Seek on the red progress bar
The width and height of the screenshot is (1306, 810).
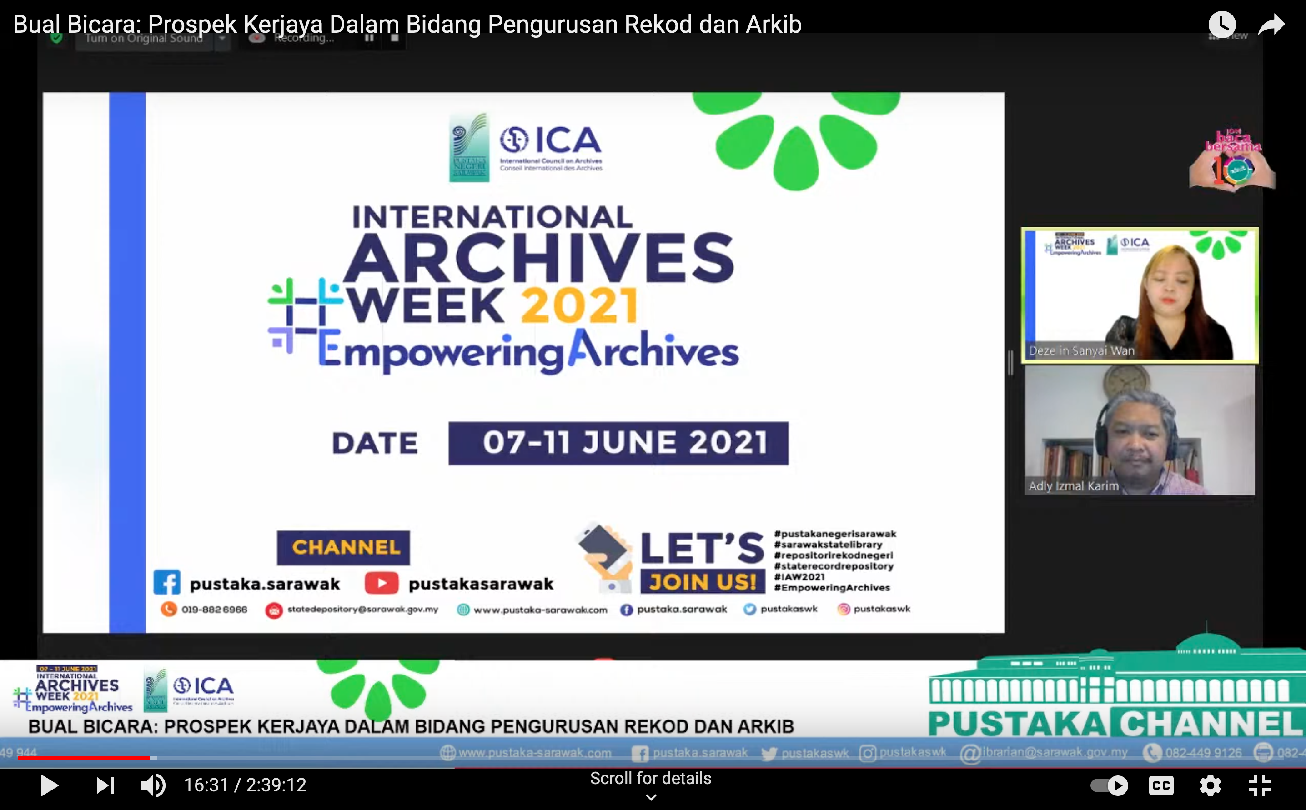84,758
